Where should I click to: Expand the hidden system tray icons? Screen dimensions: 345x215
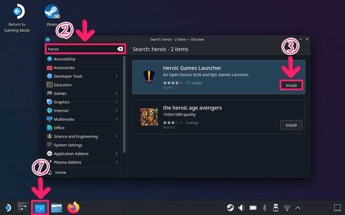point(298,207)
